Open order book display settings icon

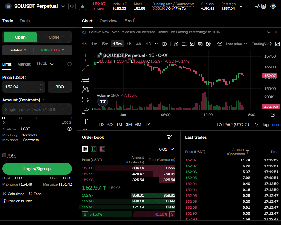[169, 137]
